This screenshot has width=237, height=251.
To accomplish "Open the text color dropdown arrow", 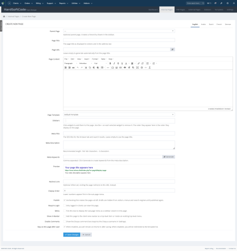I will click(129, 63).
